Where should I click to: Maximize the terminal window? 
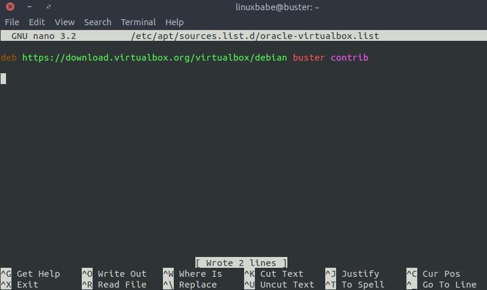(49, 7)
